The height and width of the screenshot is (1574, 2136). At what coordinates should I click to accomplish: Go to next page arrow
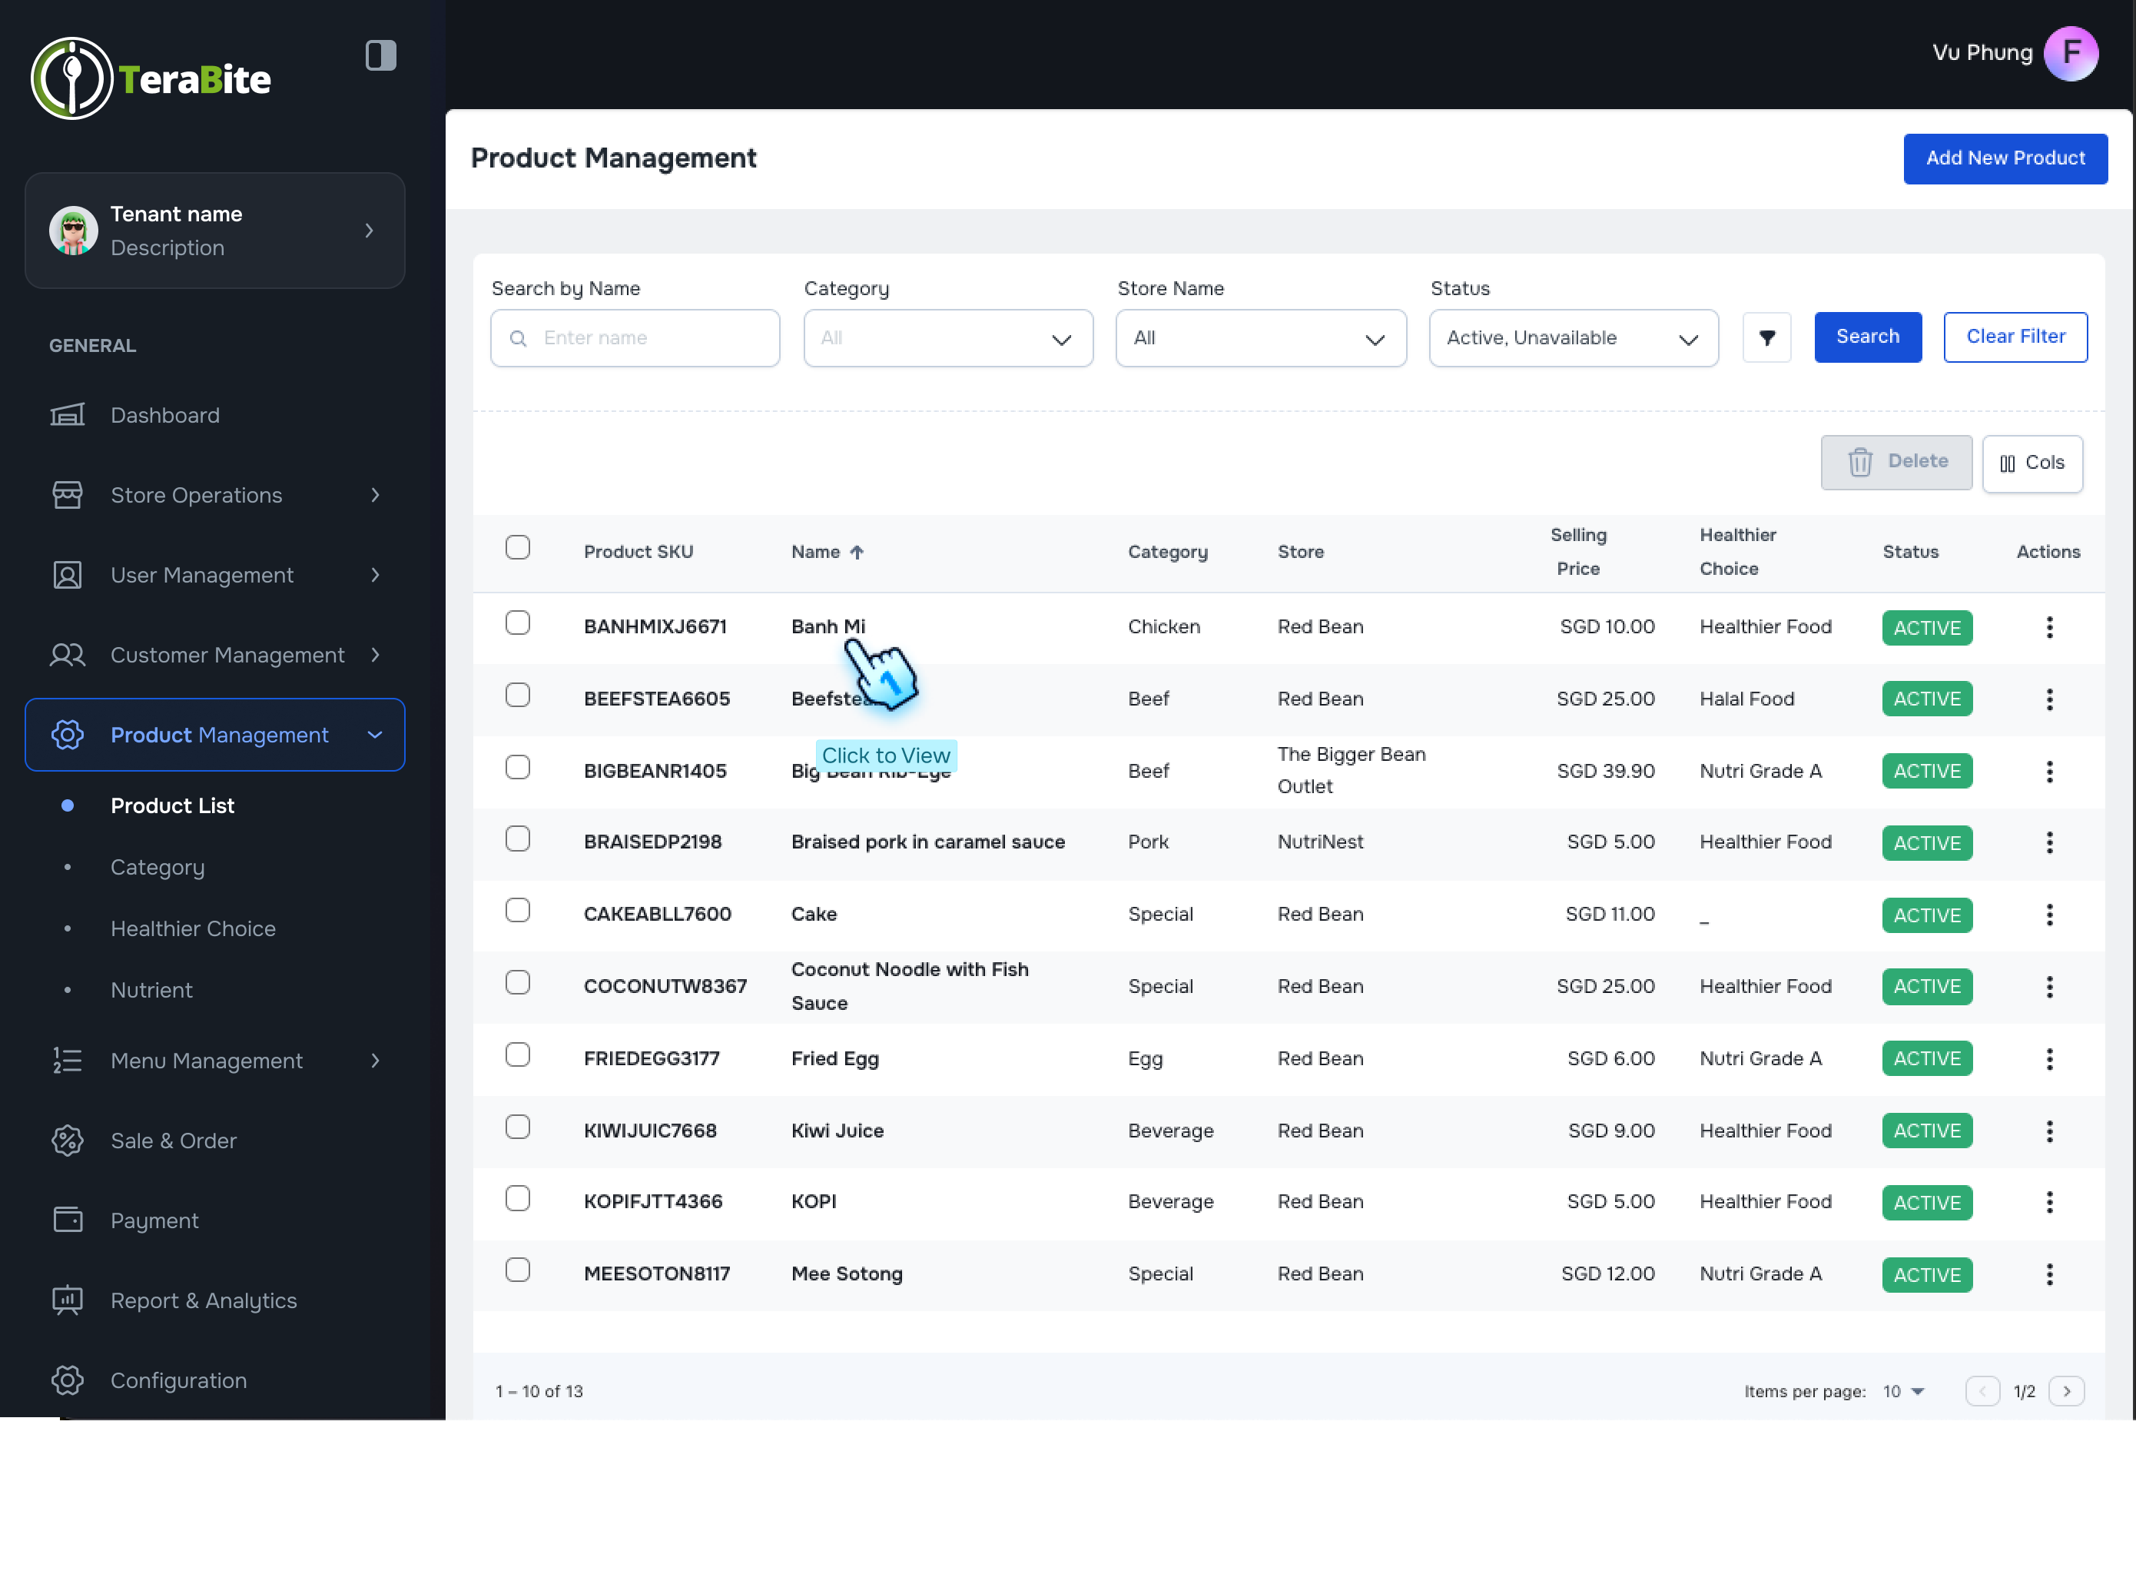(2067, 1391)
